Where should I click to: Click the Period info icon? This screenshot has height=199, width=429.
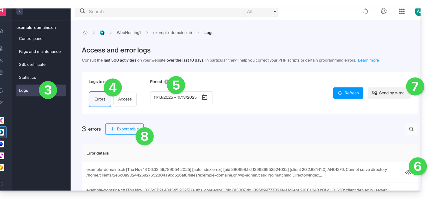[x=166, y=82]
